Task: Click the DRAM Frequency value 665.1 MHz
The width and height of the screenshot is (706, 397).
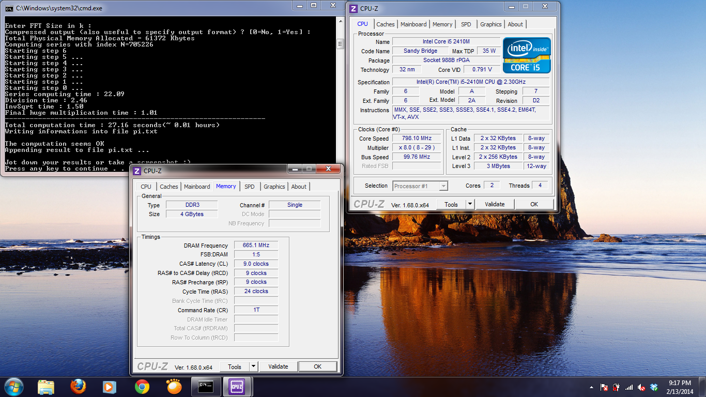Action: pyautogui.click(x=256, y=245)
